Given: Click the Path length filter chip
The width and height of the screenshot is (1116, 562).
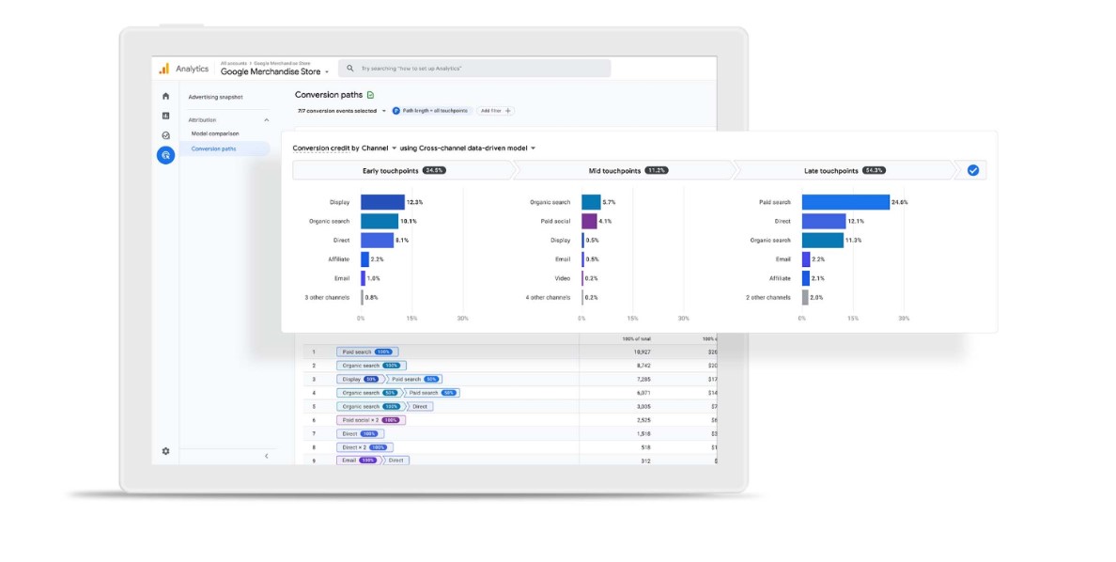Looking at the screenshot, I should 430,111.
